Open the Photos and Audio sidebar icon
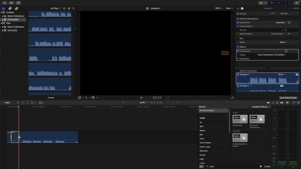This screenshot has height=169, width=301. (10, 8)
